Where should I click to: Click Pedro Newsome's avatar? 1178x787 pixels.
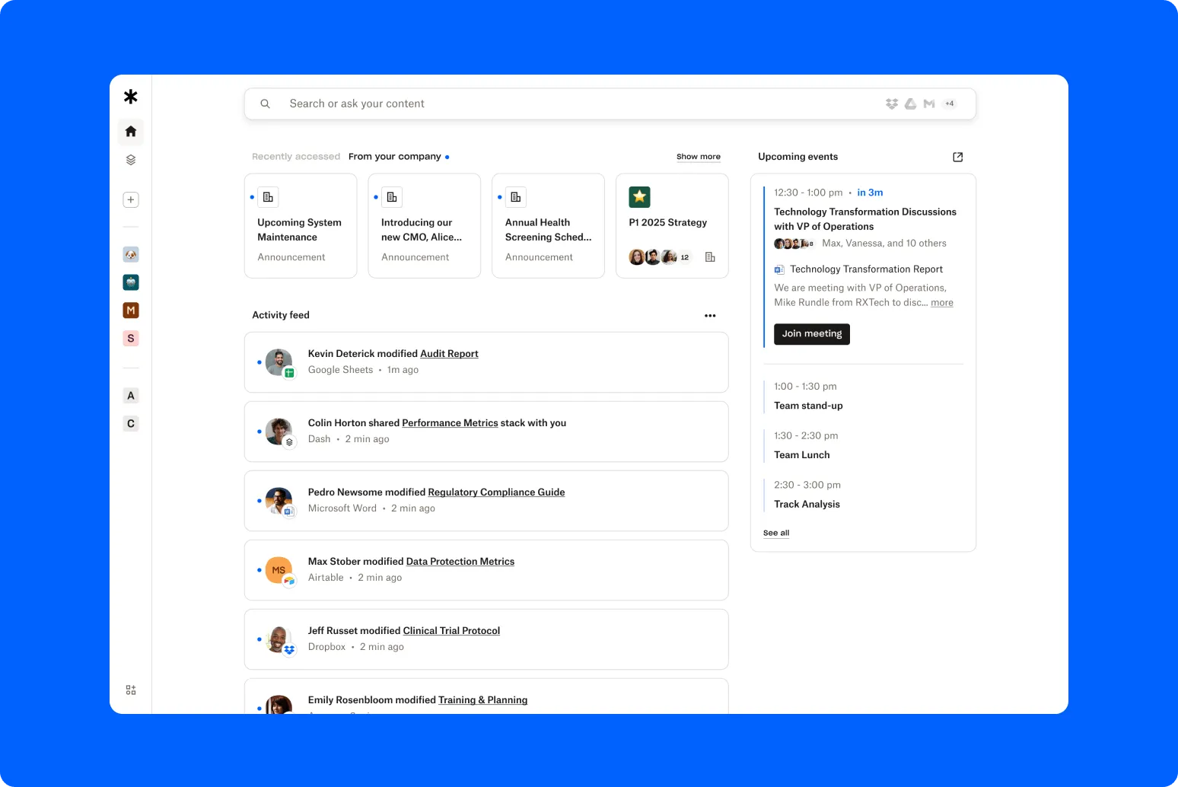[279, 501]
